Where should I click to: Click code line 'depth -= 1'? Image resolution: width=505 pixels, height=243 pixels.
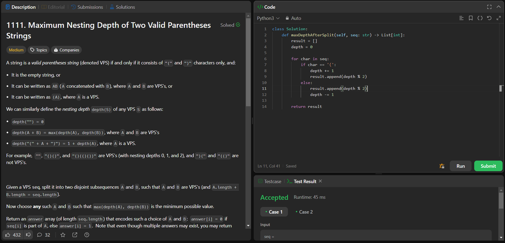pyautogui.click(x=322, y=95)
